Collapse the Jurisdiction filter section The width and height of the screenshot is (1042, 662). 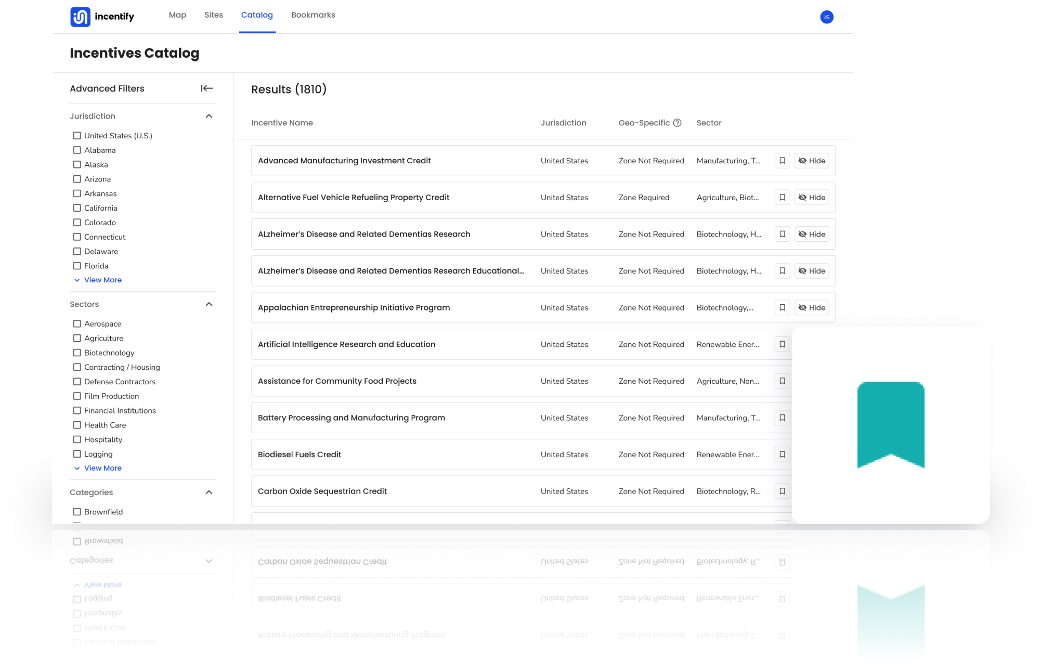point(209,116)
